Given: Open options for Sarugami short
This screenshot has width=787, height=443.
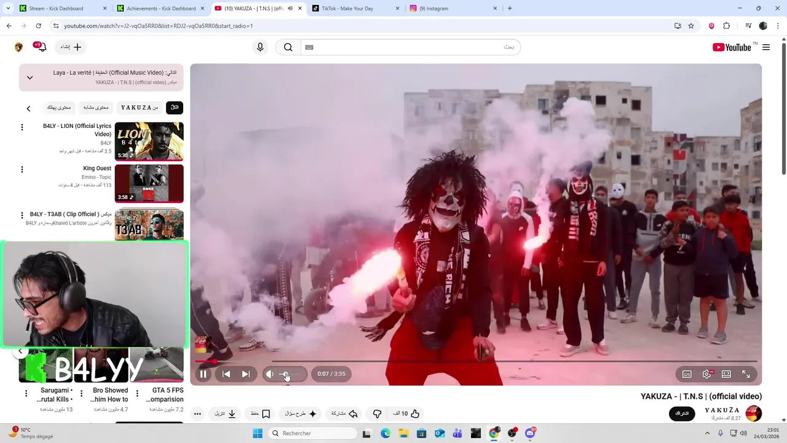Looking at the screenshot, I should [x=26, y=393].
